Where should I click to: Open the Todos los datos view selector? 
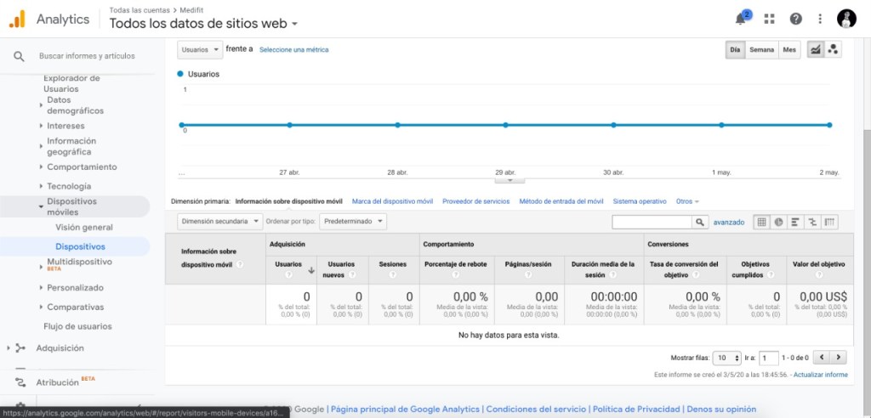pyautogui.click(x=203, y=23)
